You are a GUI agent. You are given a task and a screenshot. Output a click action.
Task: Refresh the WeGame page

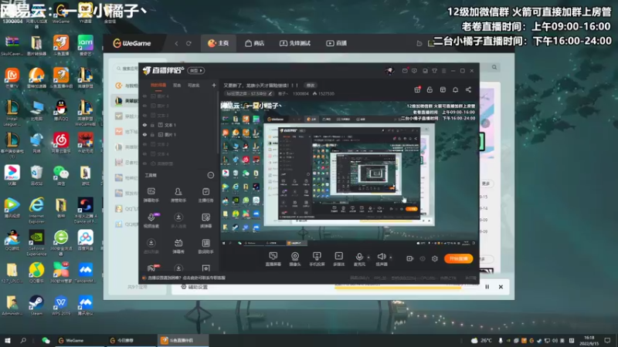pos(188,43)
